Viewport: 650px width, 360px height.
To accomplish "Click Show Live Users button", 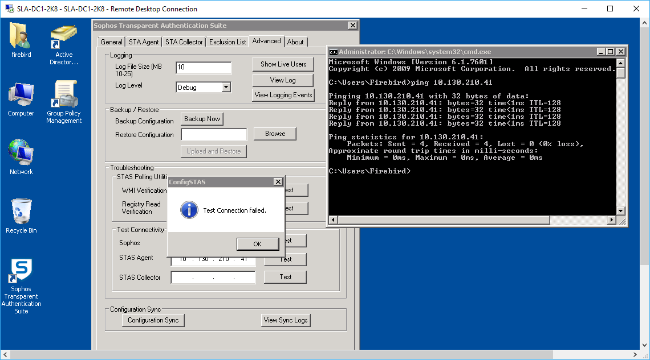I will click(x=283, y=64).
